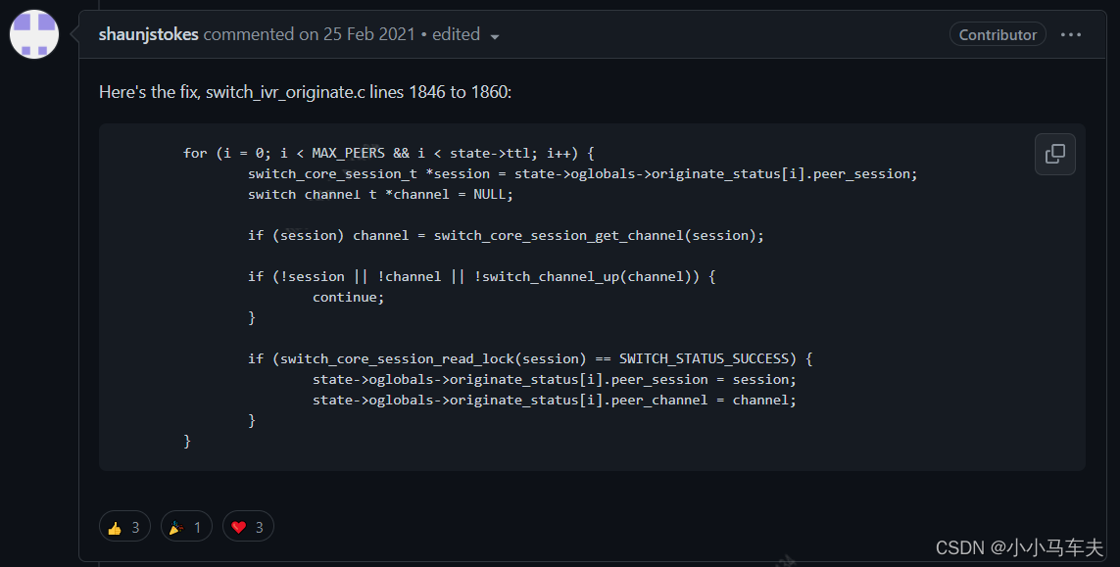This screenshot has height=567, width=1120.
Task: Open comment actions from the three-dot menu
Action: click(x=1070, y=34)
